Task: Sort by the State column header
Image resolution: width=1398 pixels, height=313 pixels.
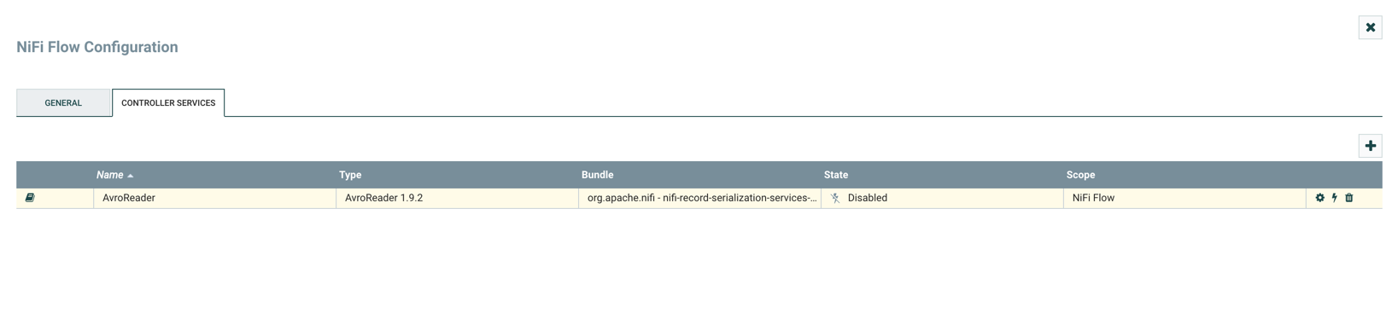Action: click(836, 175)
